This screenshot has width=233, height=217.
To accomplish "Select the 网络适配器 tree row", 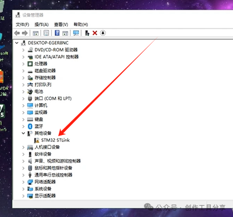I will 45,182.
